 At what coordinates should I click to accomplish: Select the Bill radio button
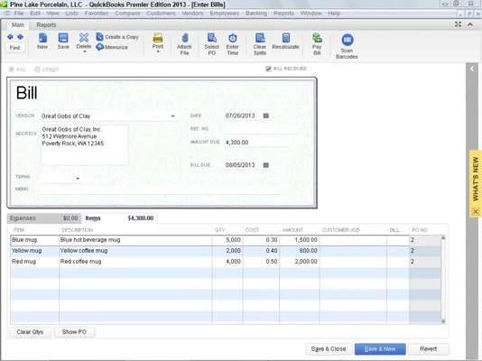pos(12,69)
